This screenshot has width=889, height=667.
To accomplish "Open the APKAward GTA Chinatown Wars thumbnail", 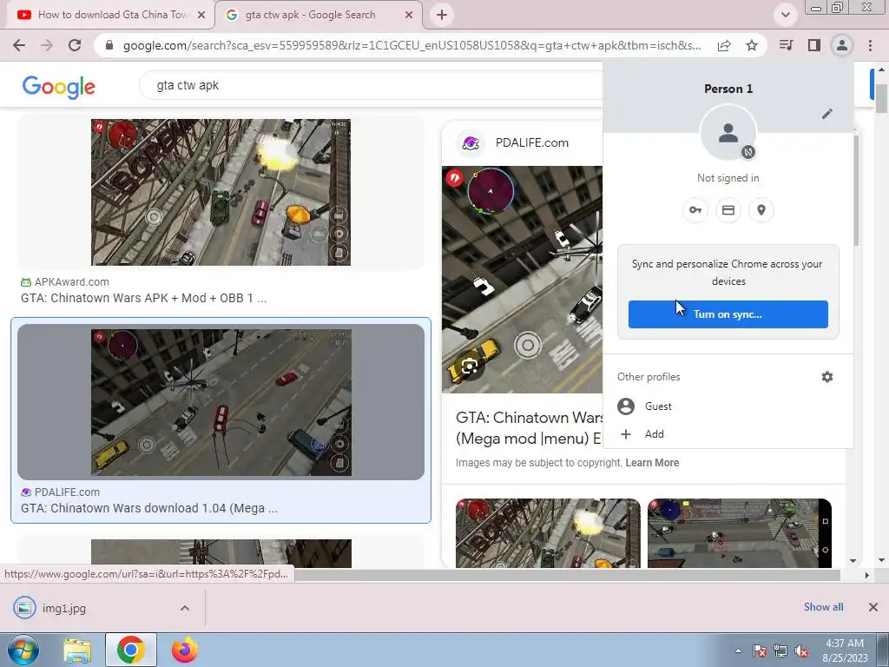I will pyautogui.click(x=221, y=192).
